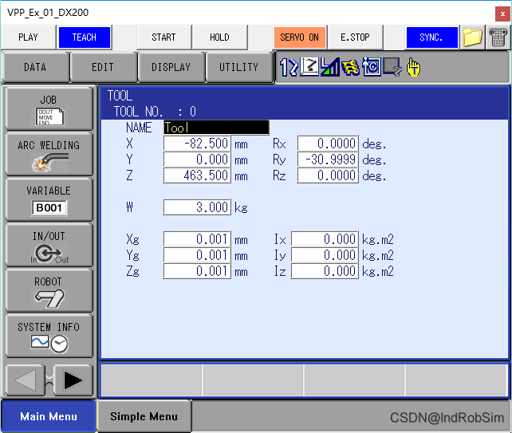This screenshot has height=433, width=512.
Task: Go to next menu page arrow
Action: point(73,380)
